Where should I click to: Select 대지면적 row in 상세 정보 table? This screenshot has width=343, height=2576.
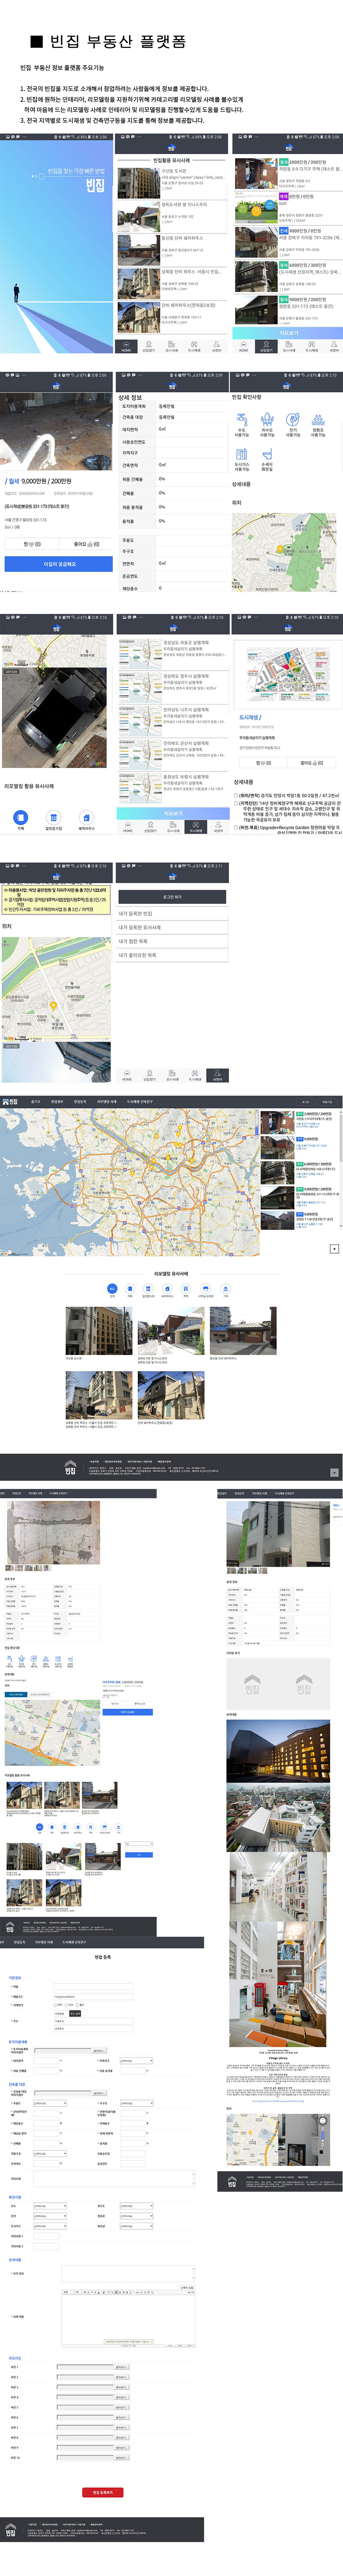(x=172, y=429)
